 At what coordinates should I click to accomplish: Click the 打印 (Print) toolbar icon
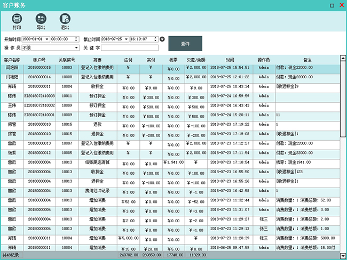[x=17, y=20]
